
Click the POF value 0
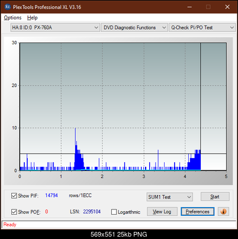pos(47,212)
